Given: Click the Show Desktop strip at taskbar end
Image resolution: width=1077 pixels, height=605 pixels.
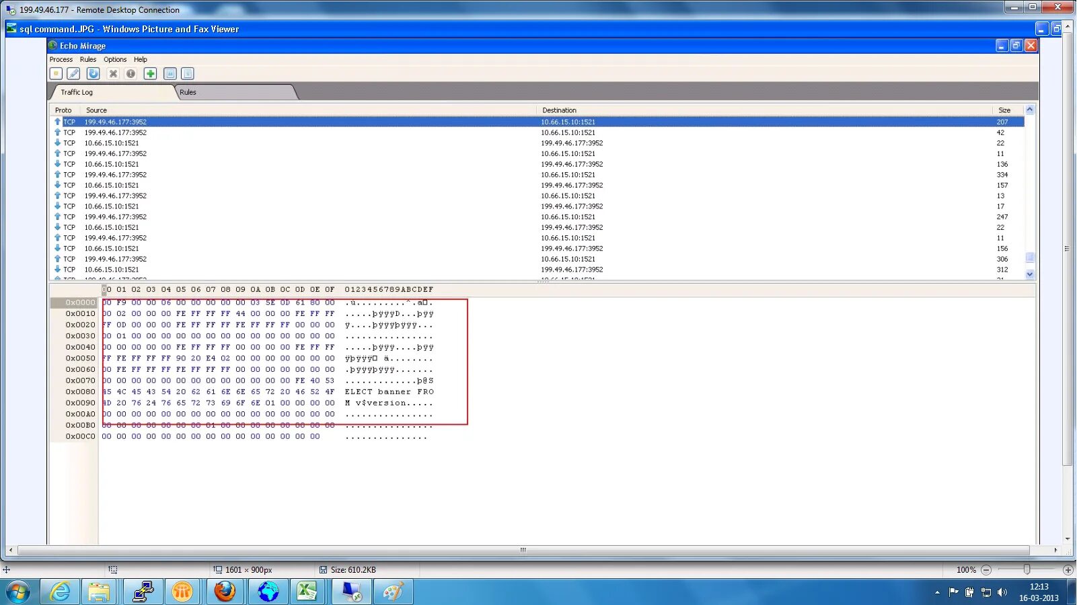Looking at the screenshot, I should click(1072, 592).
